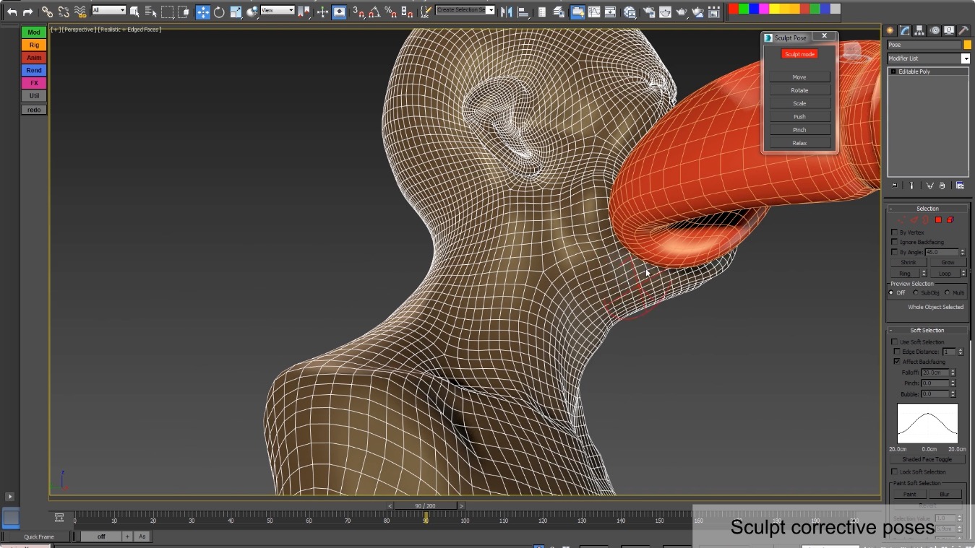Open the Mirror tool

(507, 12)
